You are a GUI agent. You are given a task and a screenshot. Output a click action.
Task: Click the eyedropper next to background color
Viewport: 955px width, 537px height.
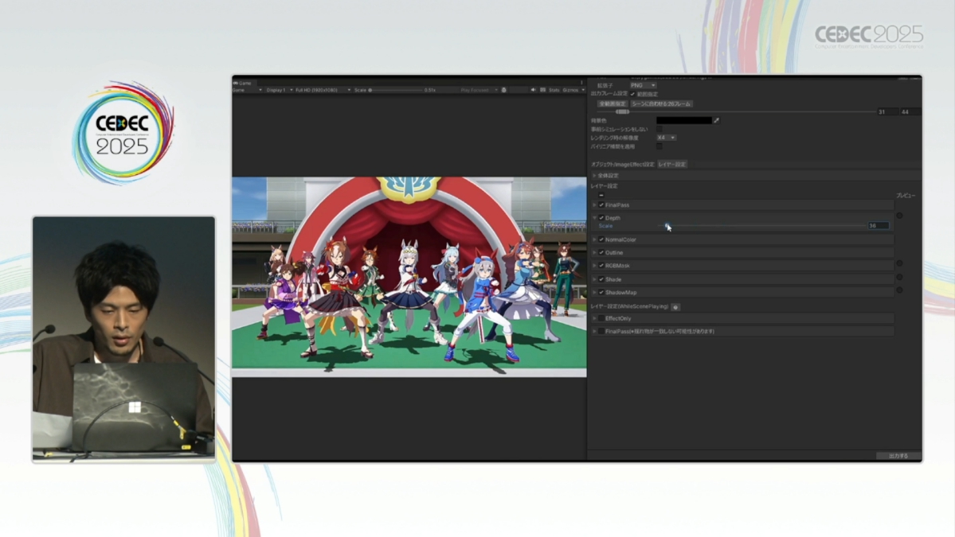(x=716, y=120)
